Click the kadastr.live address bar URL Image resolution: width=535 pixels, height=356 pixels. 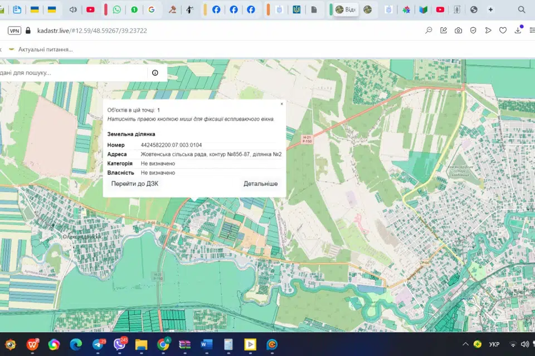click(x=92, y=31)
